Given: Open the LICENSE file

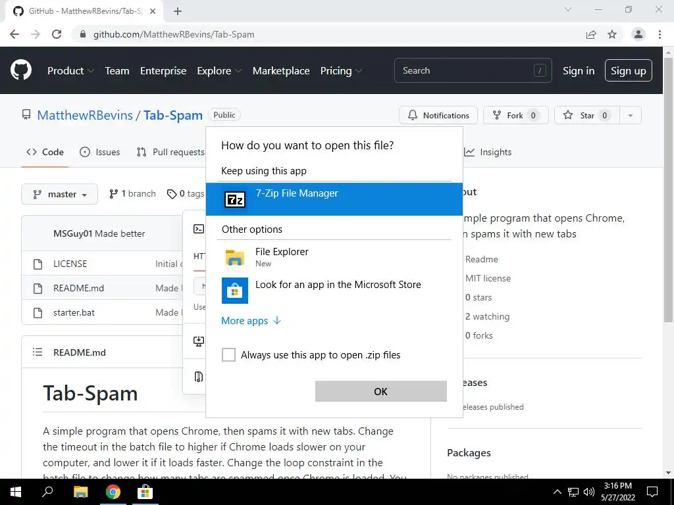Looking at the screenshot, I should pos(70,264).
